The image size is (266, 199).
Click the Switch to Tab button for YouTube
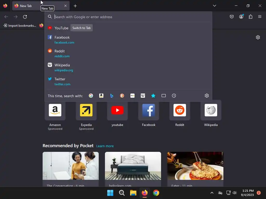pos(81,28)
